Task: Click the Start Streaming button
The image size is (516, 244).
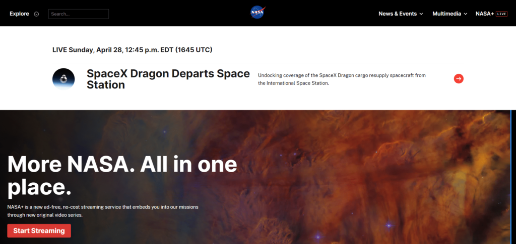Action: pyautogui.click(x=39, y=230)
